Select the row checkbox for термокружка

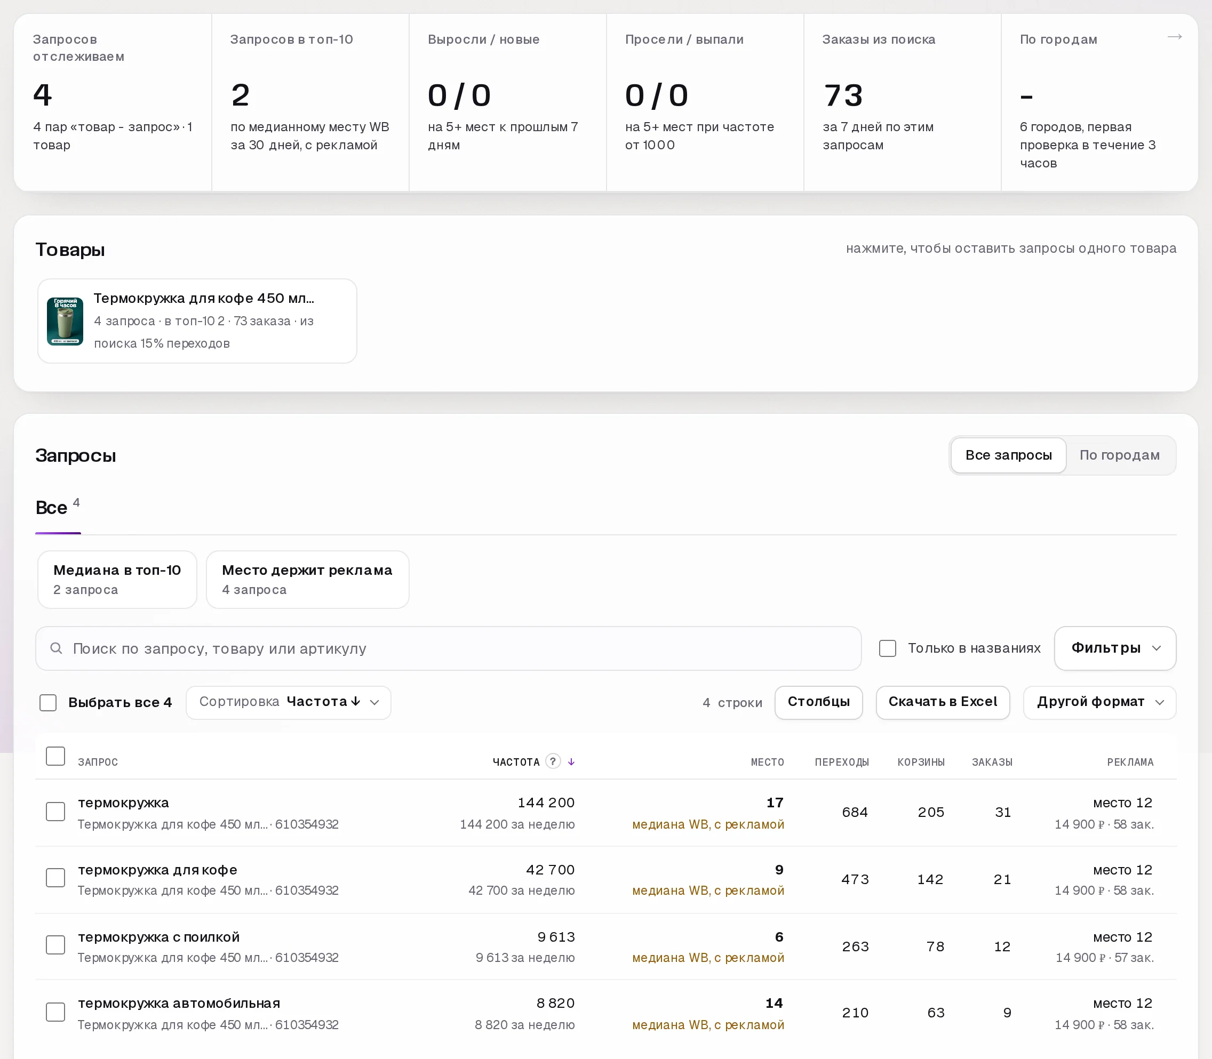(55, 812)
